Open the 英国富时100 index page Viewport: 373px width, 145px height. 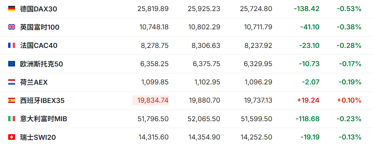(x=40, y=27)
